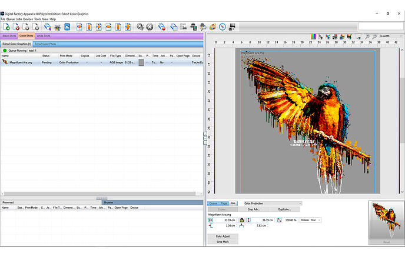
Task: Click the job width value field
Action: 226,220
